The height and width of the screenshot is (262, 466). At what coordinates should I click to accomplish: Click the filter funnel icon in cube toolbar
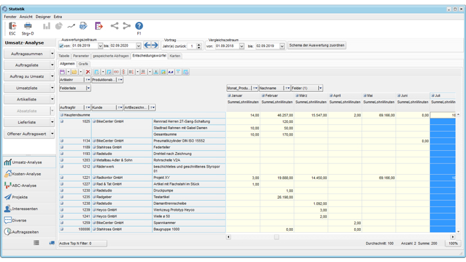178,72
